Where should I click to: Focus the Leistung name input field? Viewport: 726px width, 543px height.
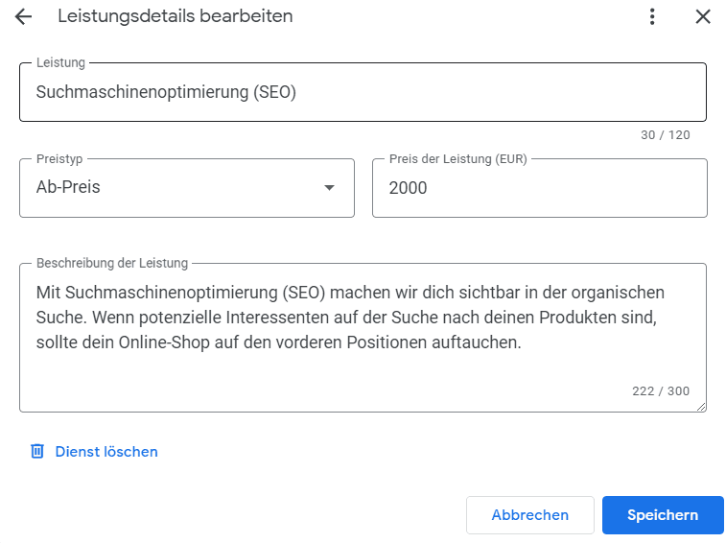(x=363, y=92)
